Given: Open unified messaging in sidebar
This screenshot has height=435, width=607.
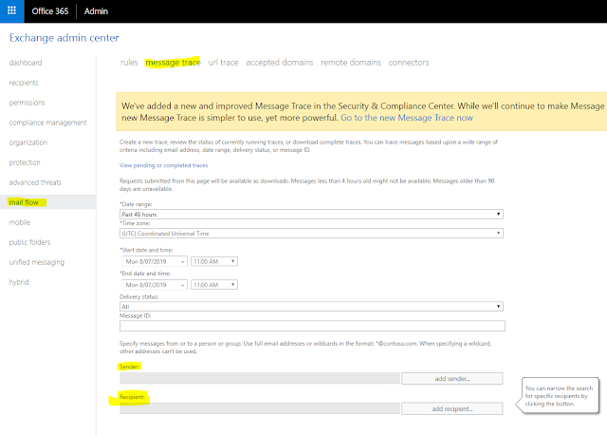Looking at the screenshot, I should (37, 262).
